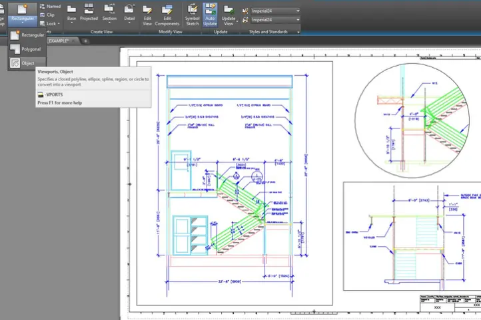Click the icon beside the lower Imperial24 box

point(245,20)
